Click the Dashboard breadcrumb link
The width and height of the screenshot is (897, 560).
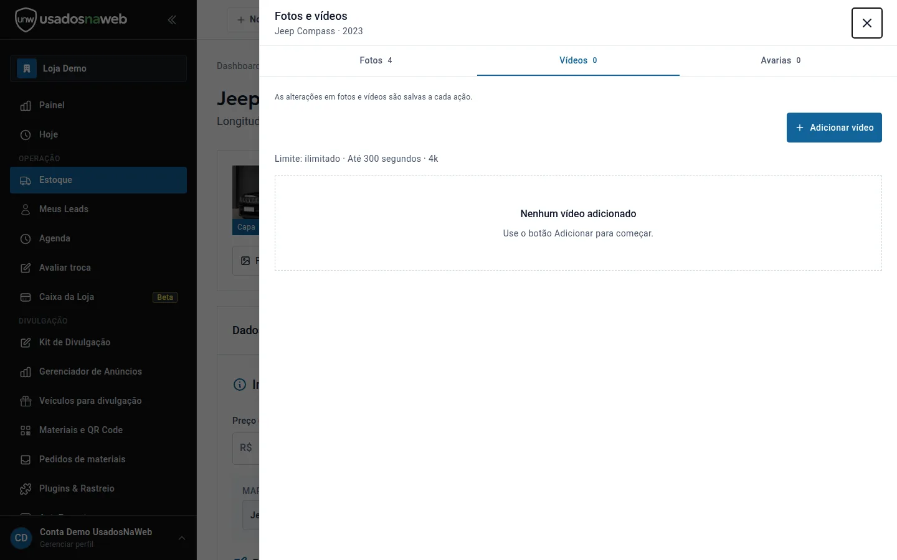pyautogui.click(x=238, y=66)
